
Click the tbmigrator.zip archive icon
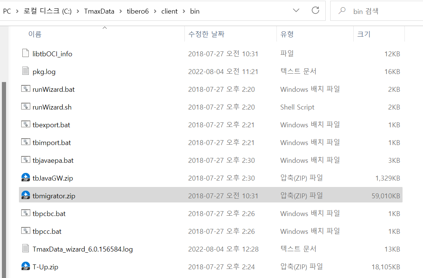coord(26,195)
